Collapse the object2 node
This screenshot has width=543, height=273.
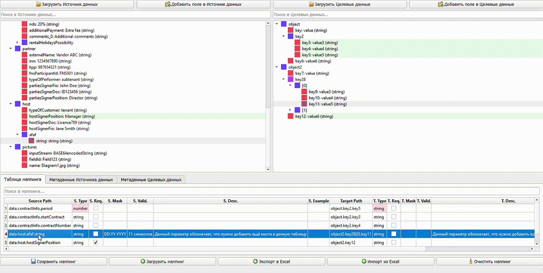pyautogui.click(x=277, y=67)
